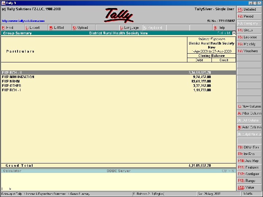The width and height of the screenshot is (263, 197).
Task: Click F12: Value button
Action: click(x=249, y=188)
